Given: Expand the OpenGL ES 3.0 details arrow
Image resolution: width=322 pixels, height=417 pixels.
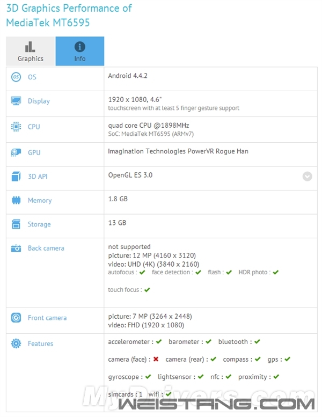Looking at the screenshot, I should pyautogui.click(x=307, y=177).
